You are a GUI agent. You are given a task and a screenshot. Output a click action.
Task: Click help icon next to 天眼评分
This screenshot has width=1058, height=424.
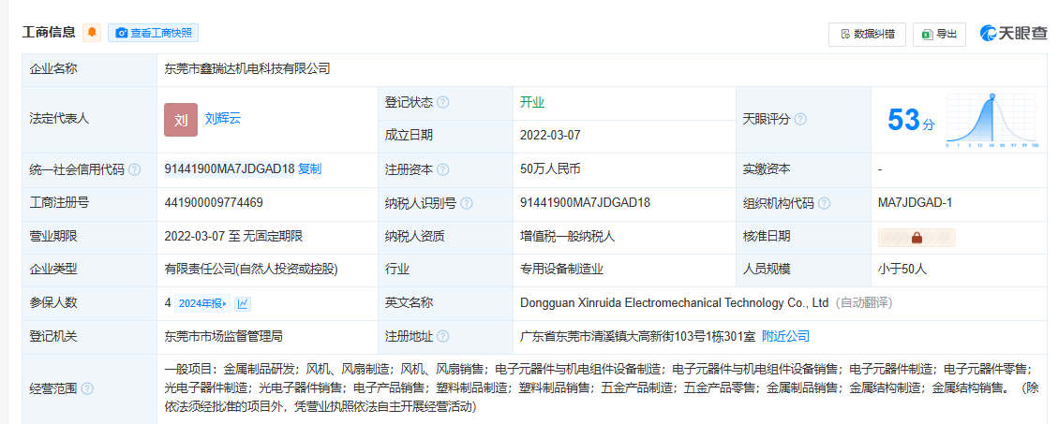800,119
